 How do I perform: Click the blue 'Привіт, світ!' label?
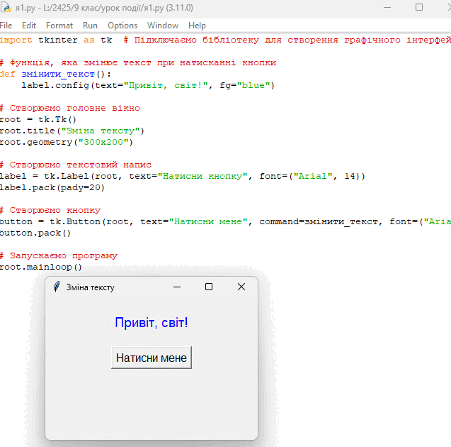152,323
